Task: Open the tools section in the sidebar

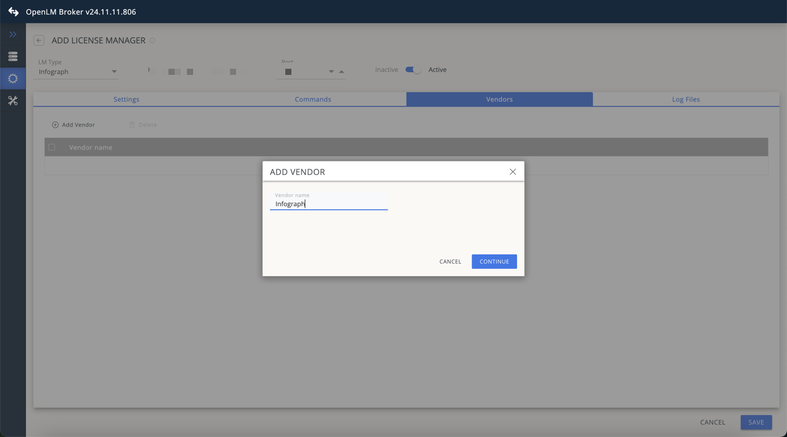Action: pyautogui.click(x=12, y=100)
